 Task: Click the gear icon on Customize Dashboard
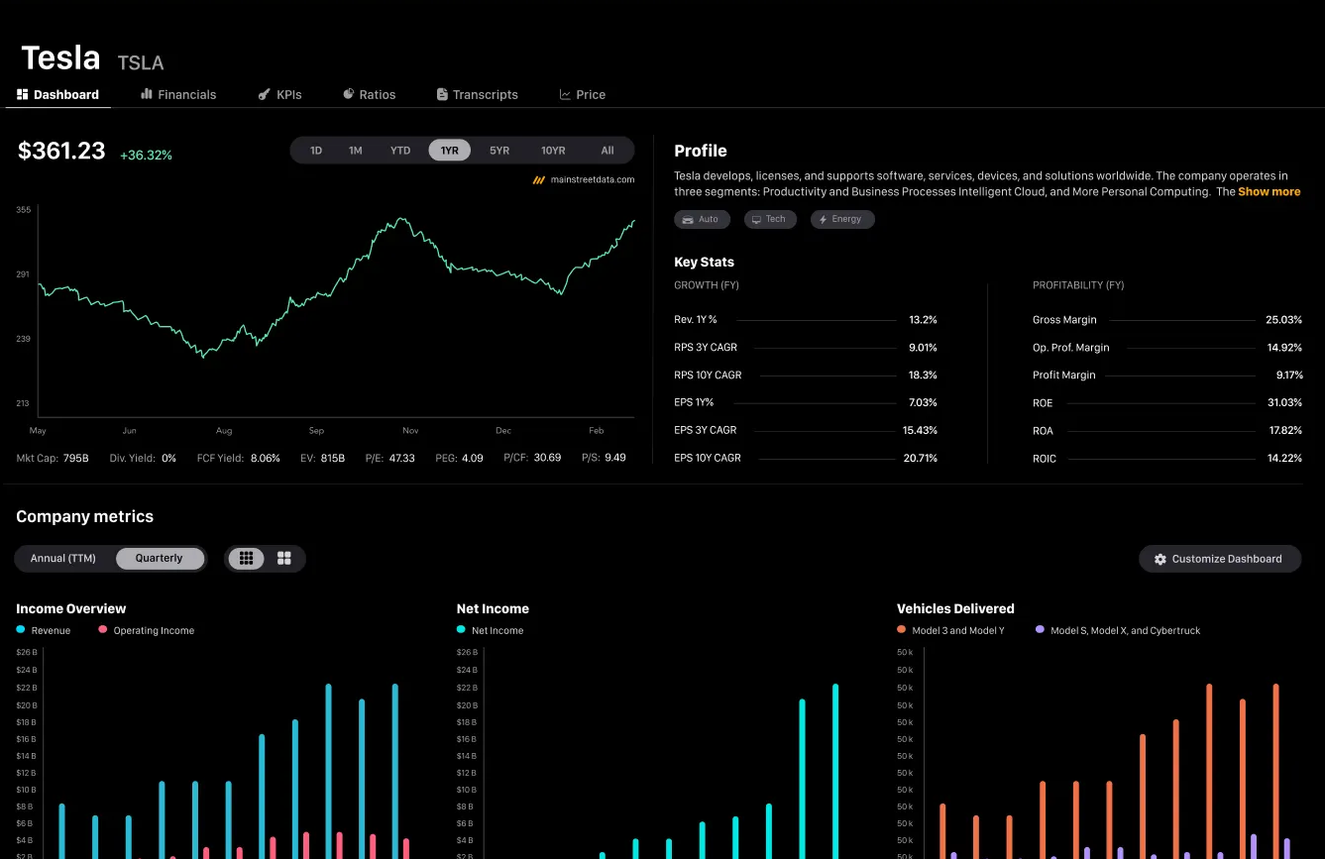click(x=1159, y=558)
